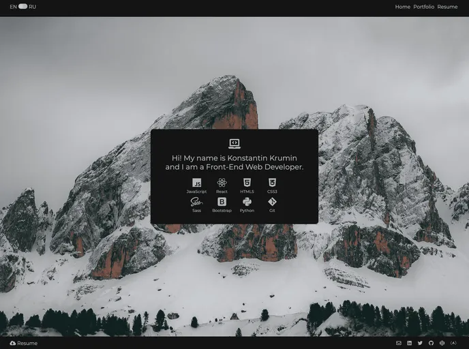Screen dimensions: 469x349
Task: Click the "Python" label under its icon
Action: 247,211
